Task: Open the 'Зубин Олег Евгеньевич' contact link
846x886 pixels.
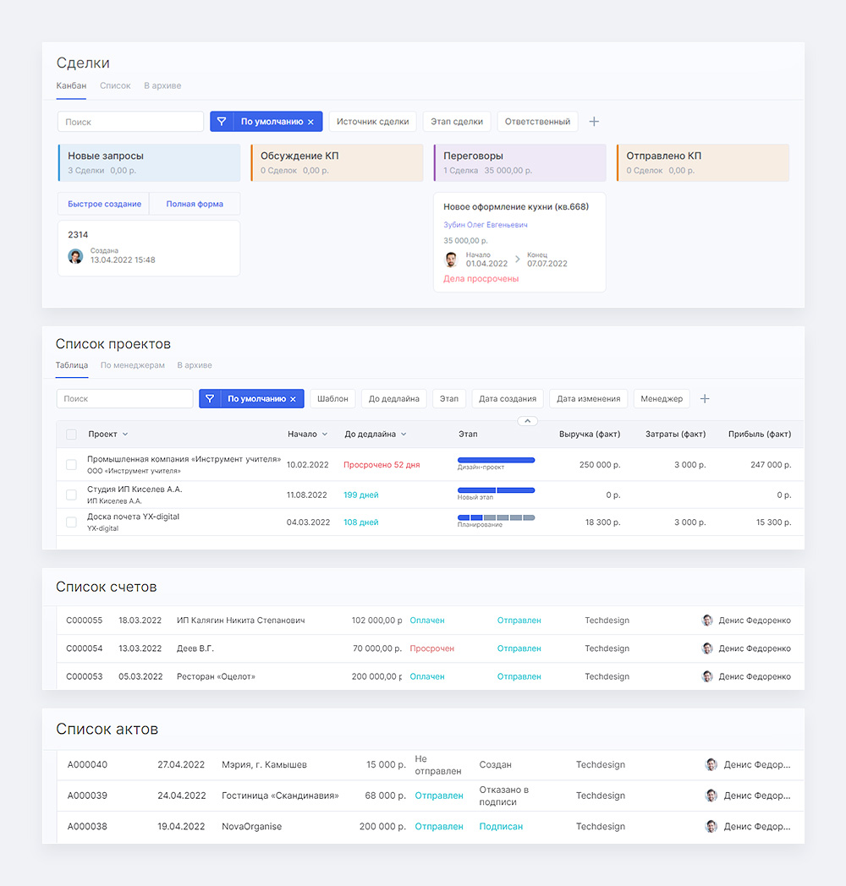Action: (x=486, y=225)
